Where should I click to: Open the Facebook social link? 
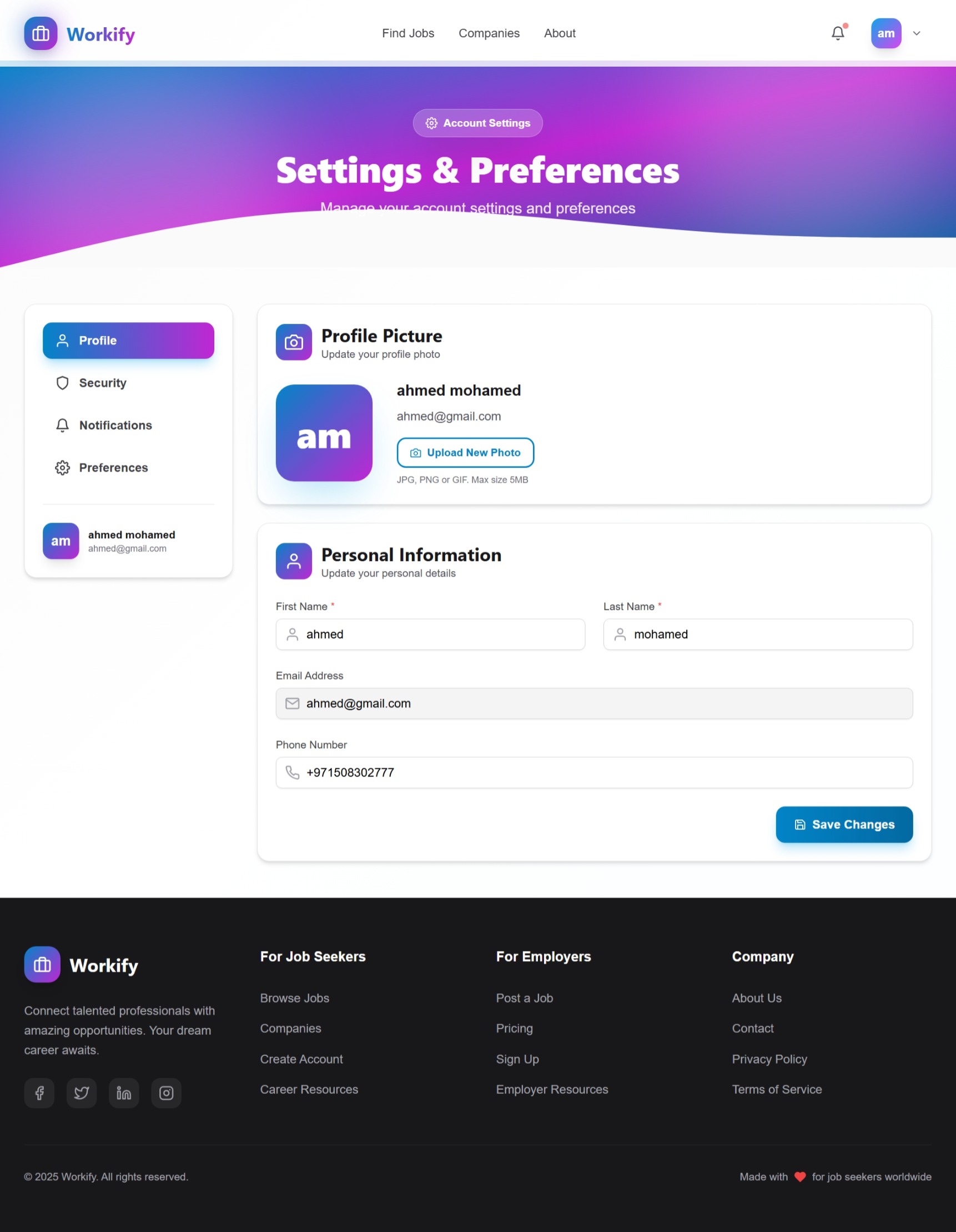39,1093
